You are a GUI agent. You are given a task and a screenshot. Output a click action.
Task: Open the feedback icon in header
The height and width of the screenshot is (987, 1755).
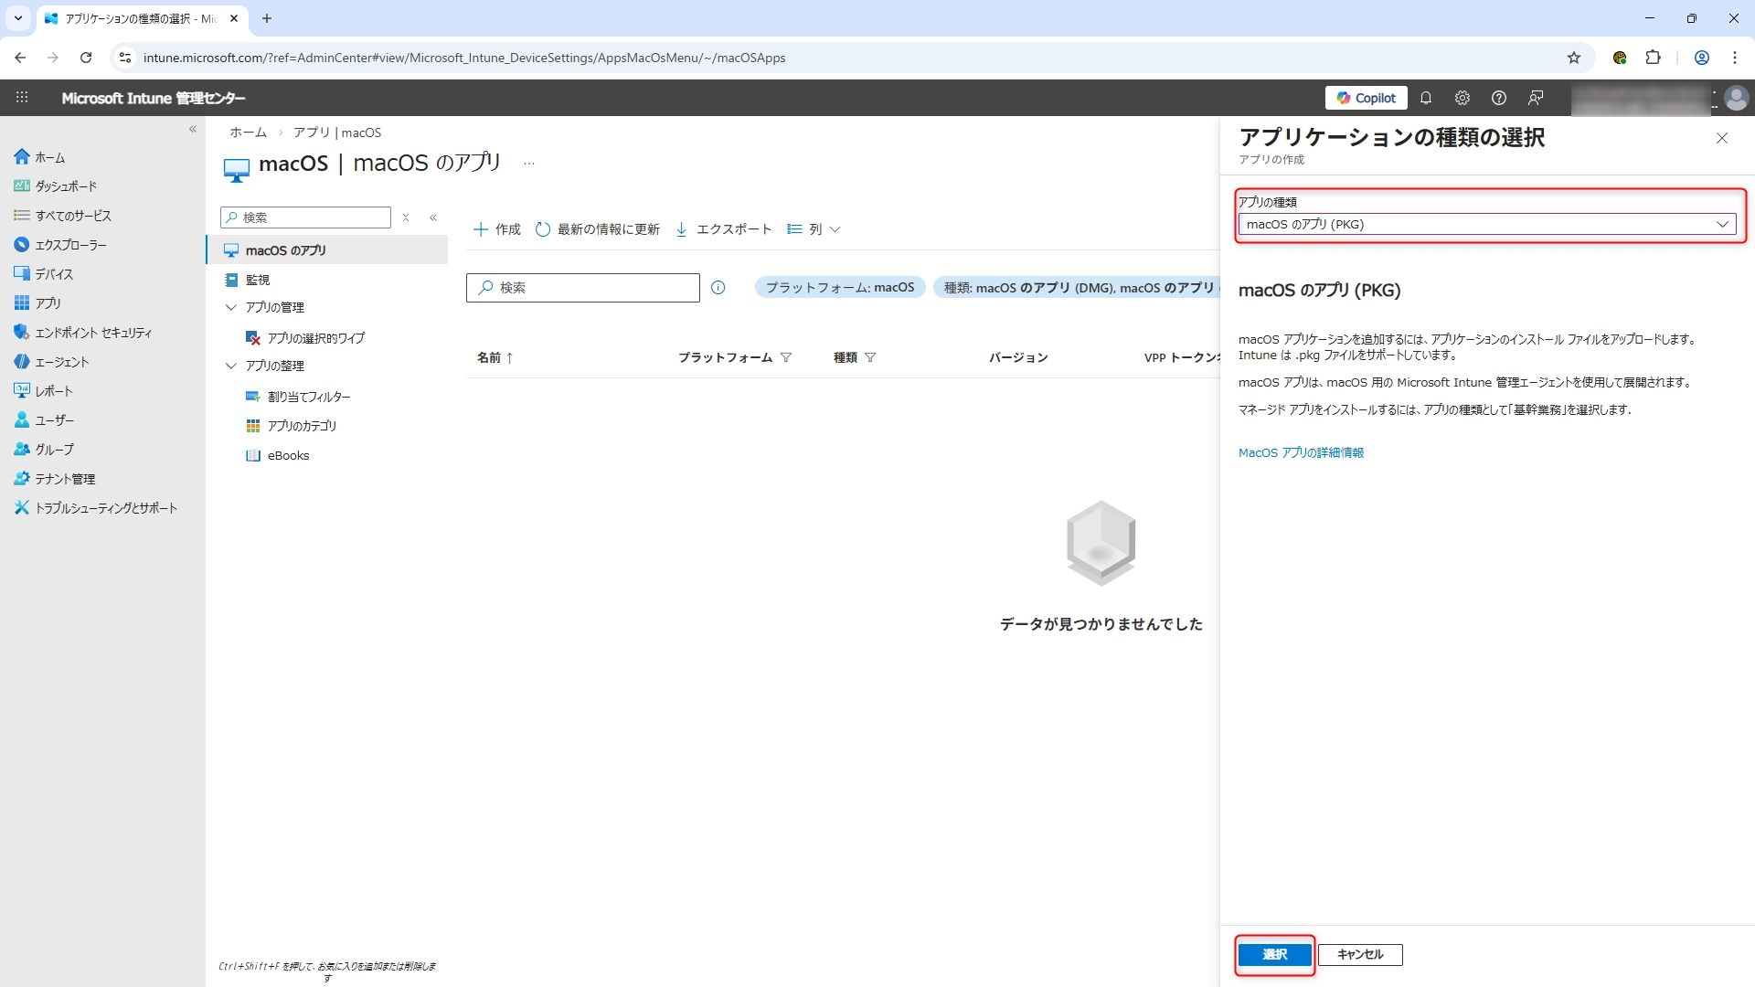coord(1536,98)
